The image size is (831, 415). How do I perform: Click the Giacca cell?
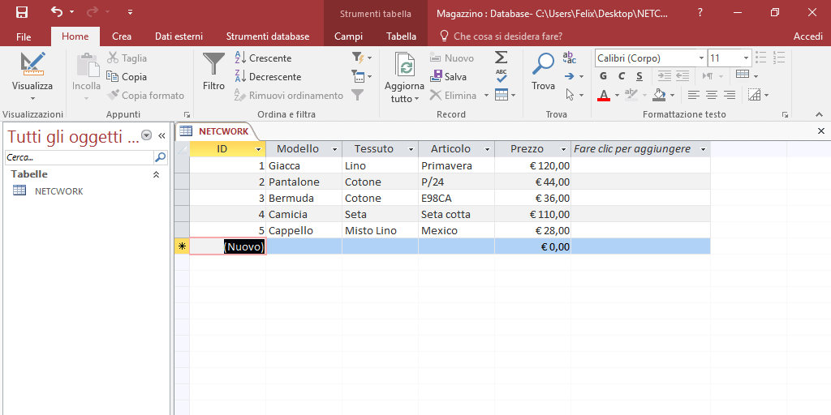point(304,165)
